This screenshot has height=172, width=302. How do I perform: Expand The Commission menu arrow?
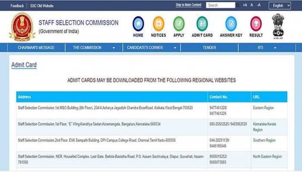click(x=113, y=48)
